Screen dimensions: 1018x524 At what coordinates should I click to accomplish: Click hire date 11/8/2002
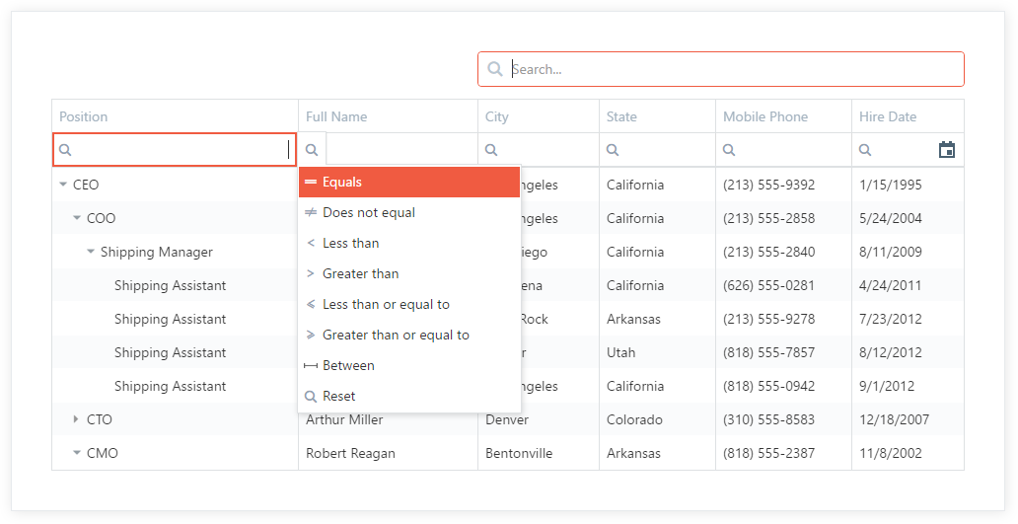click(891, 453)
